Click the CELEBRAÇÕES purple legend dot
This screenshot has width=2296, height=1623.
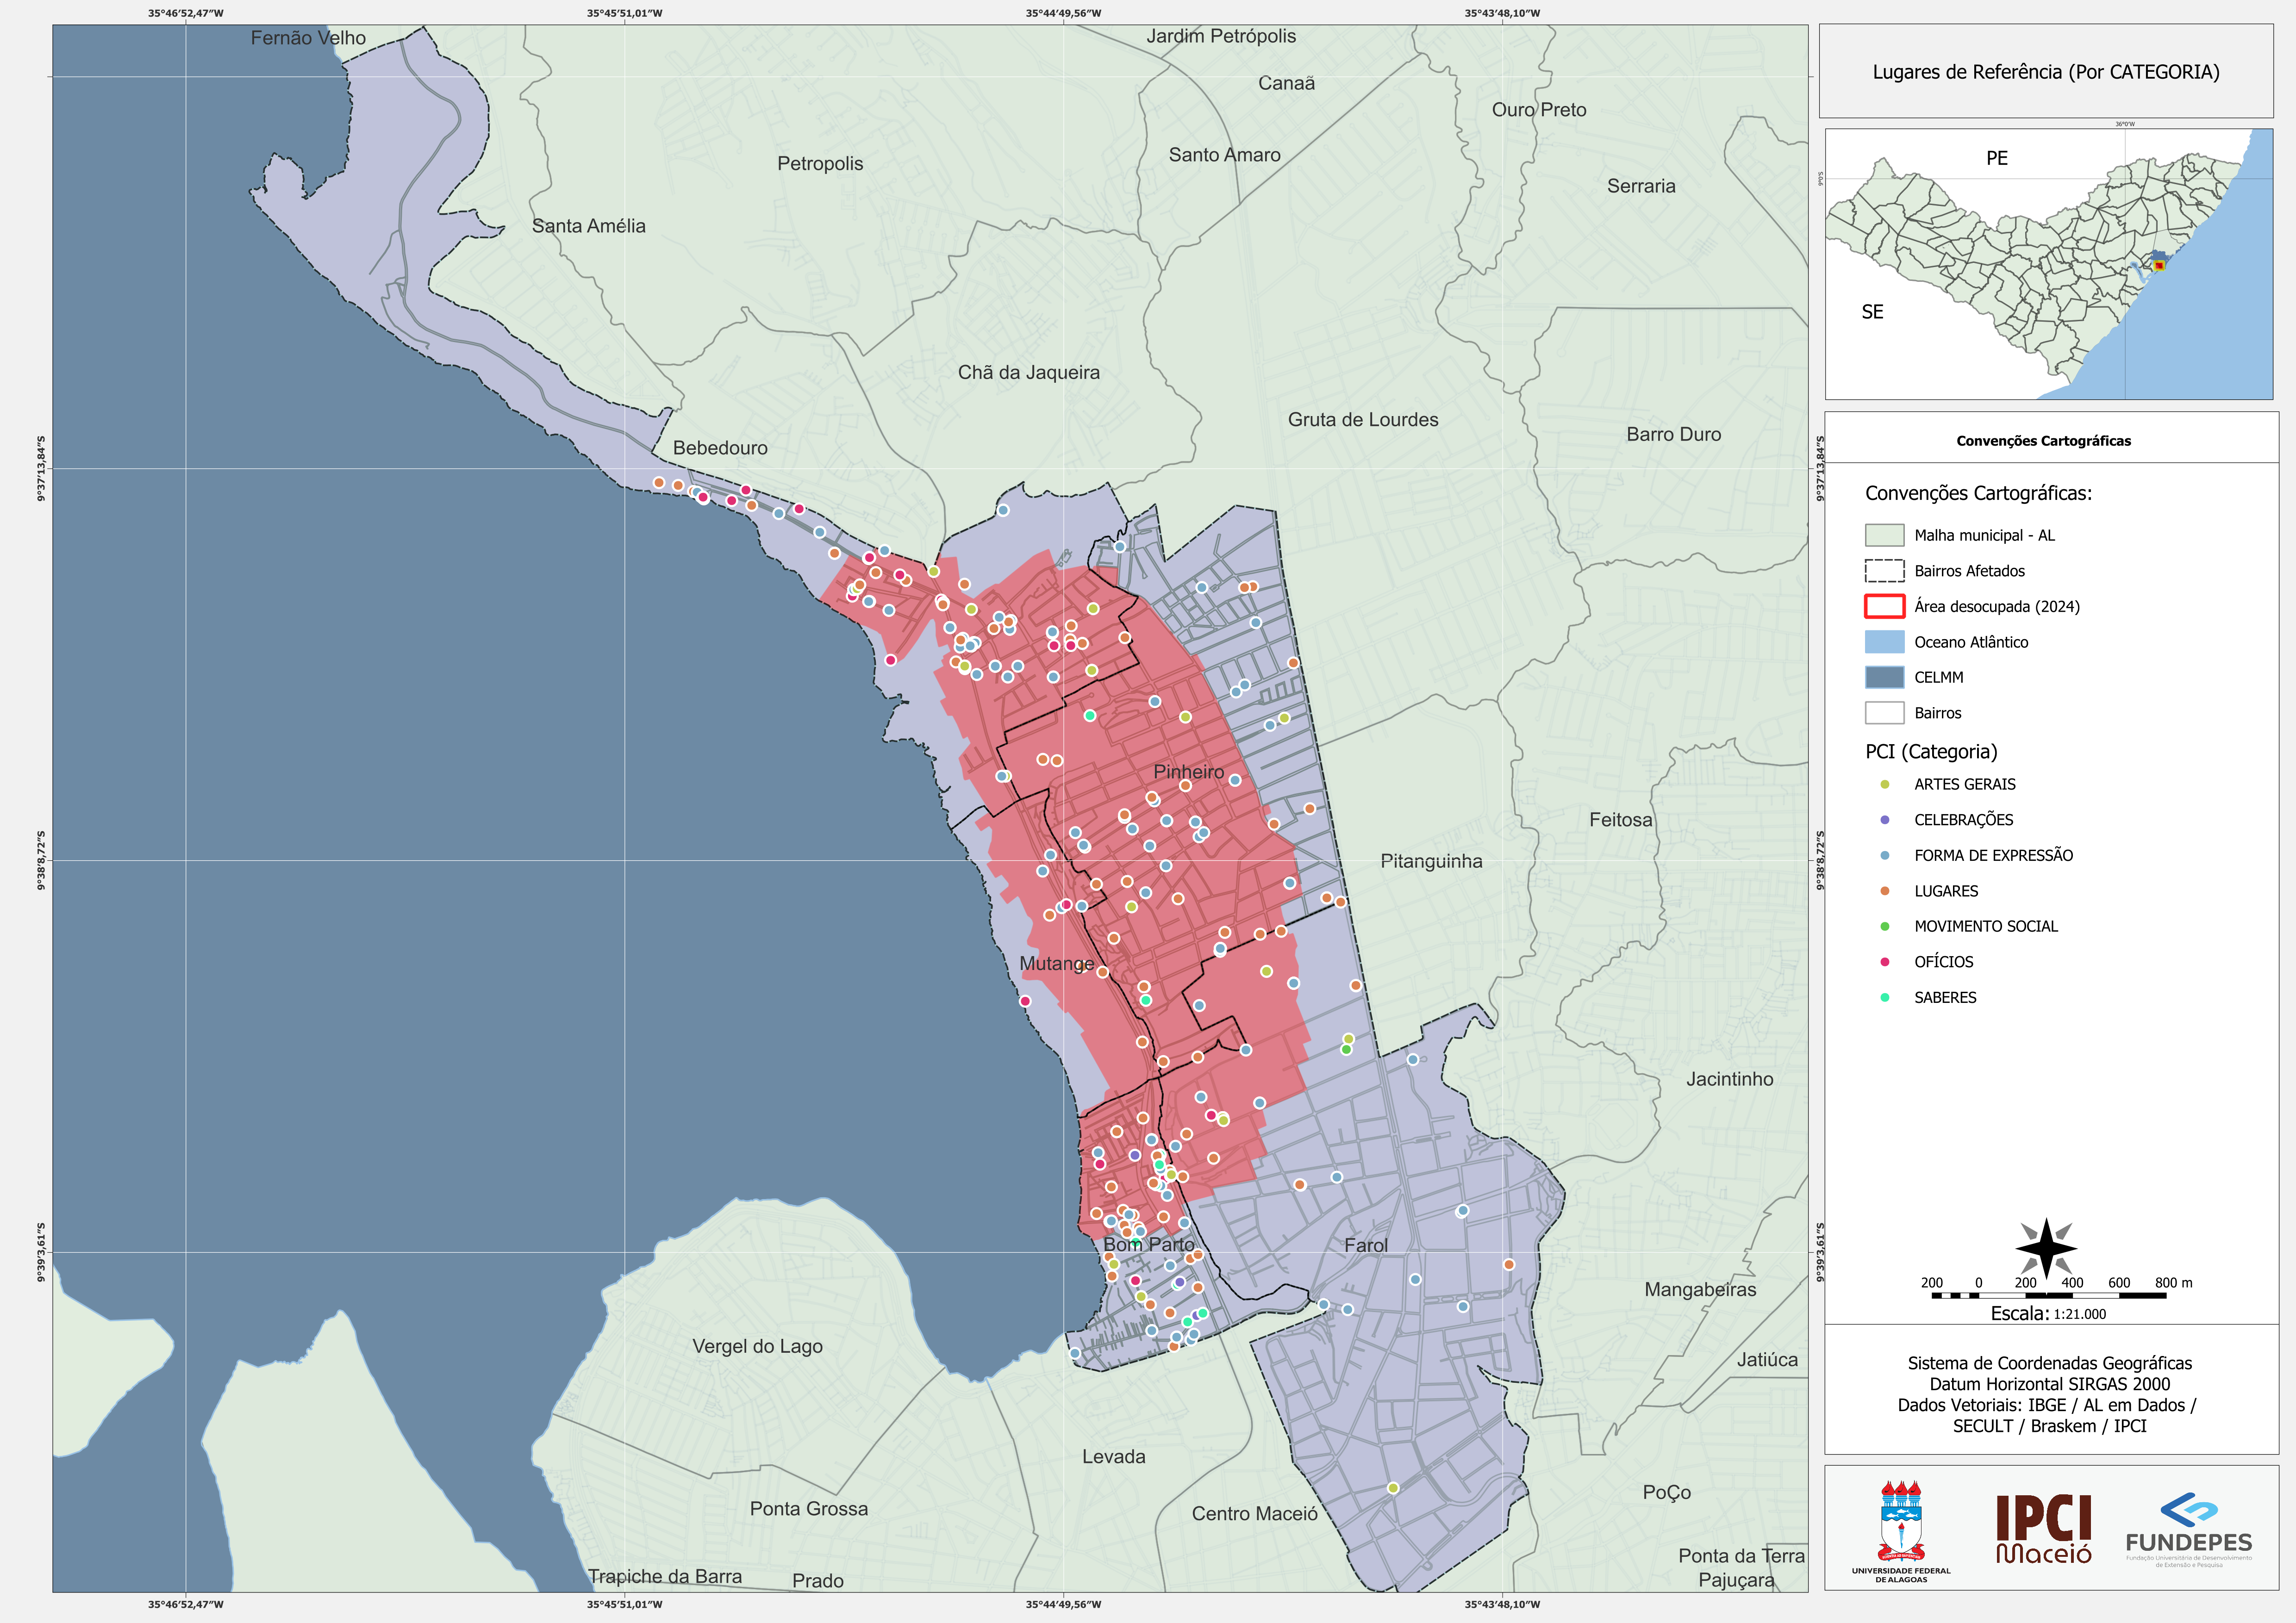[x=1885, y=820]
